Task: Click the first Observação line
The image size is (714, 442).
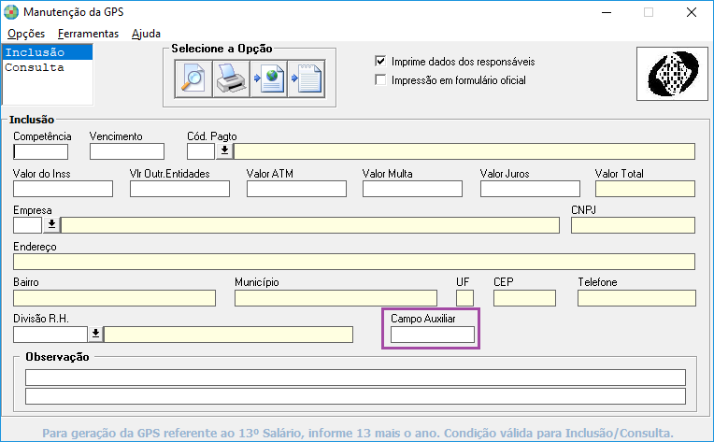Action: [x=355, y=378]
